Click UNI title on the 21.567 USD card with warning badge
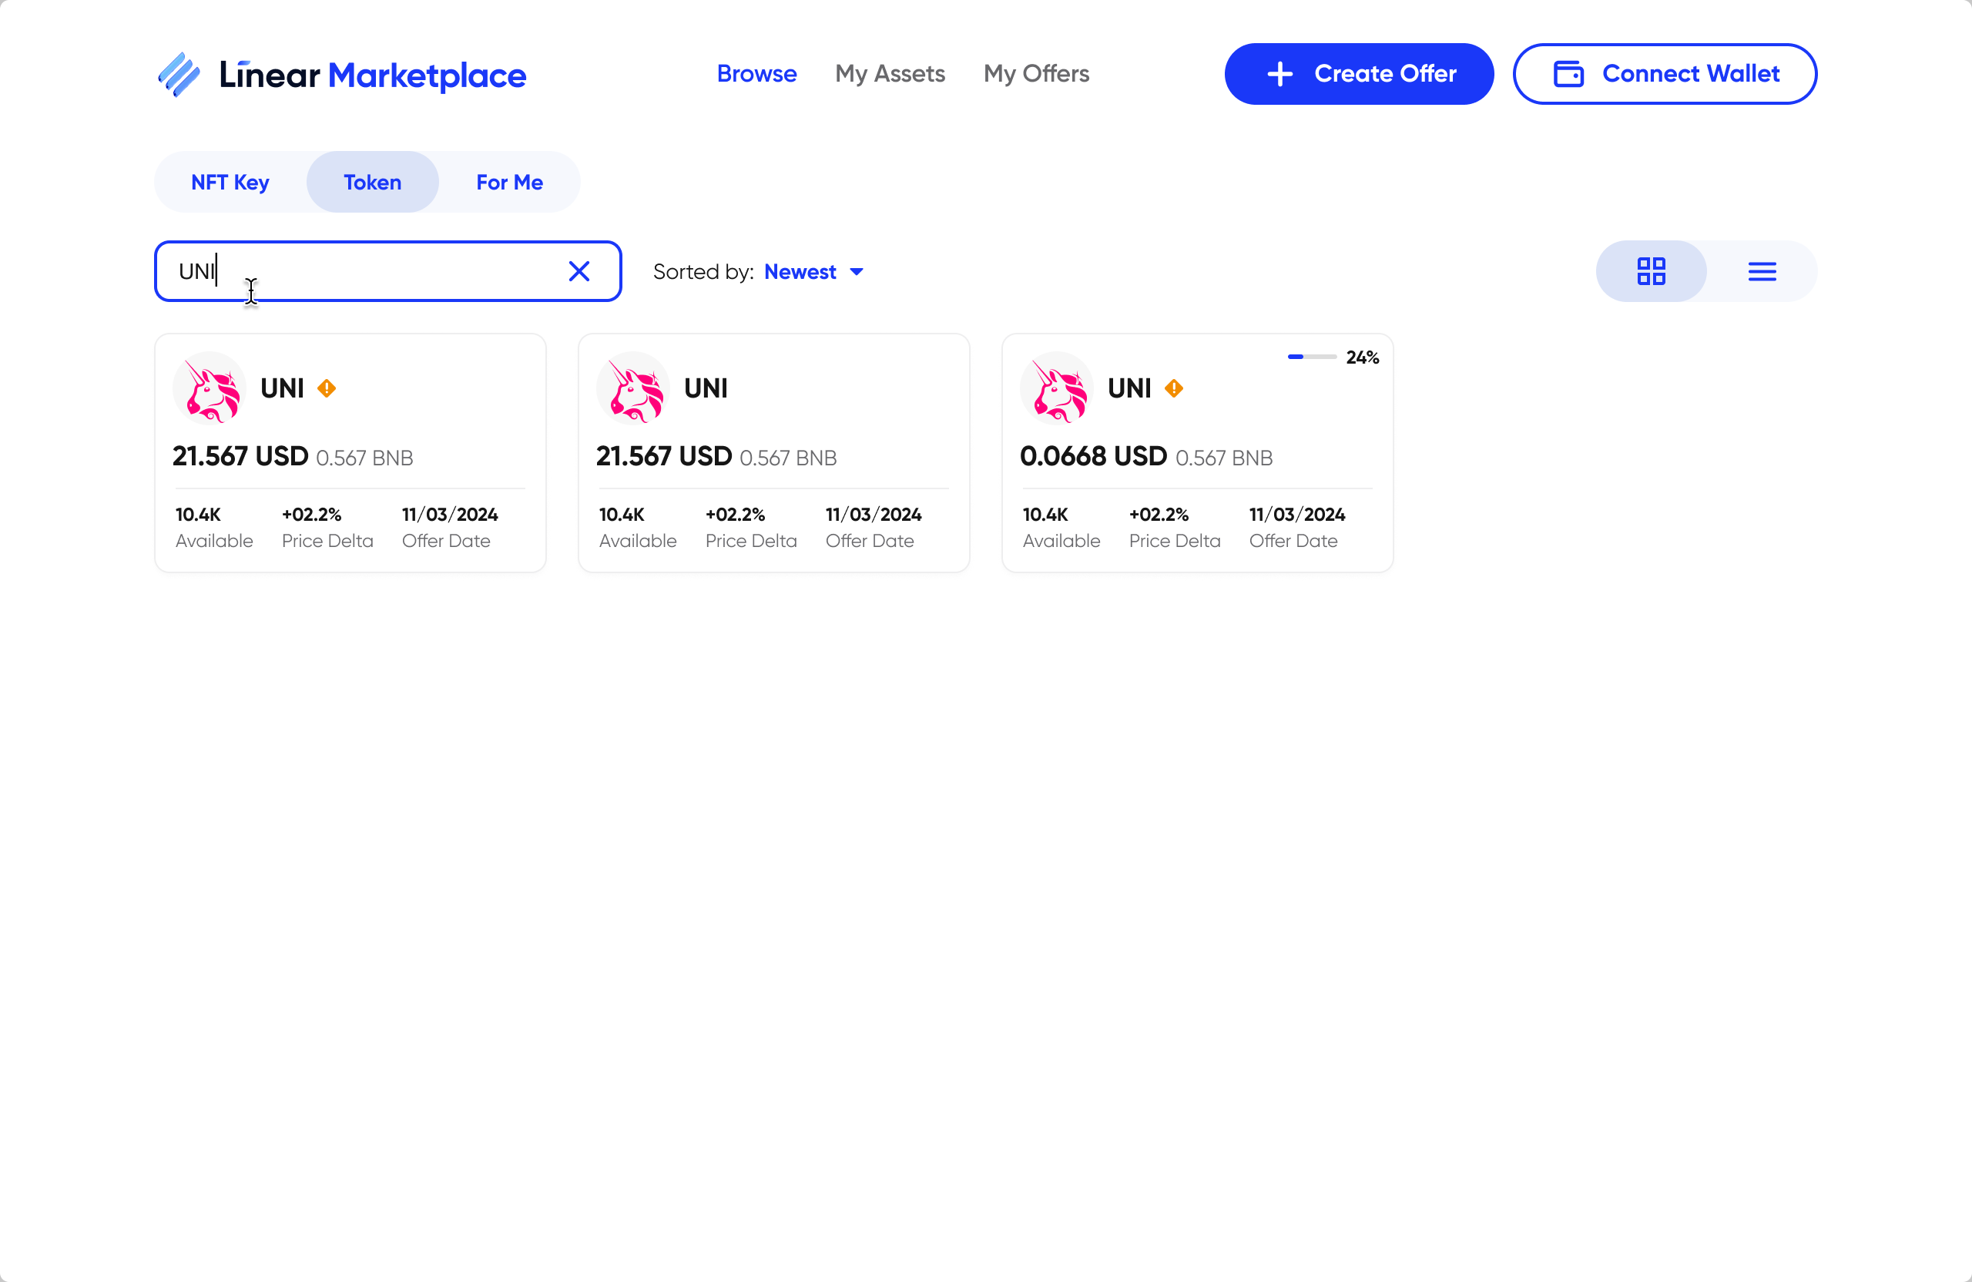Viewport: 1972px width, 1282px height. [x=282, y=388]
